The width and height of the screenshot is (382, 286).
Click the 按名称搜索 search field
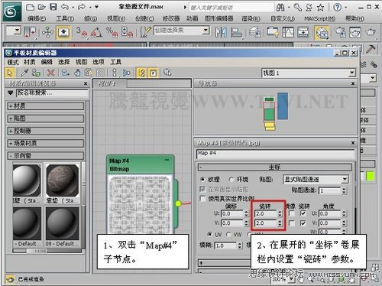52,93
